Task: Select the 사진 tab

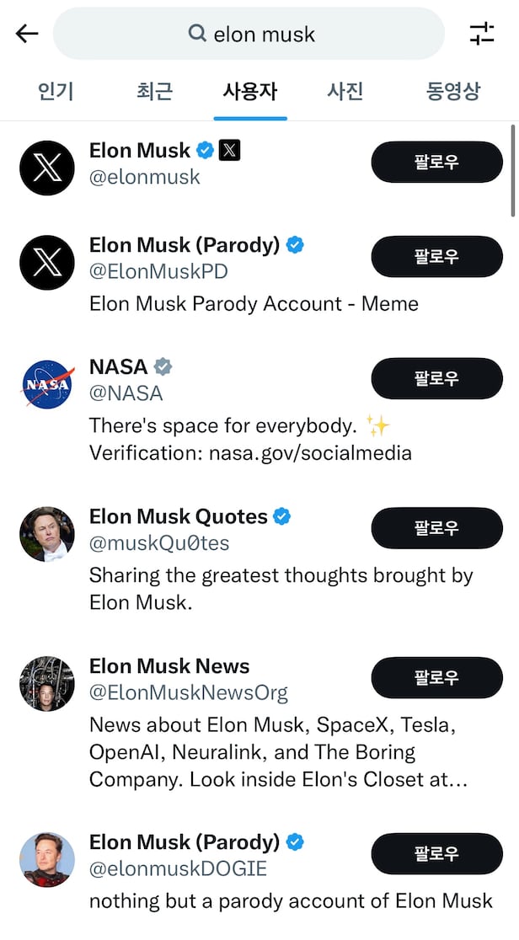Action: coord(345,91)
